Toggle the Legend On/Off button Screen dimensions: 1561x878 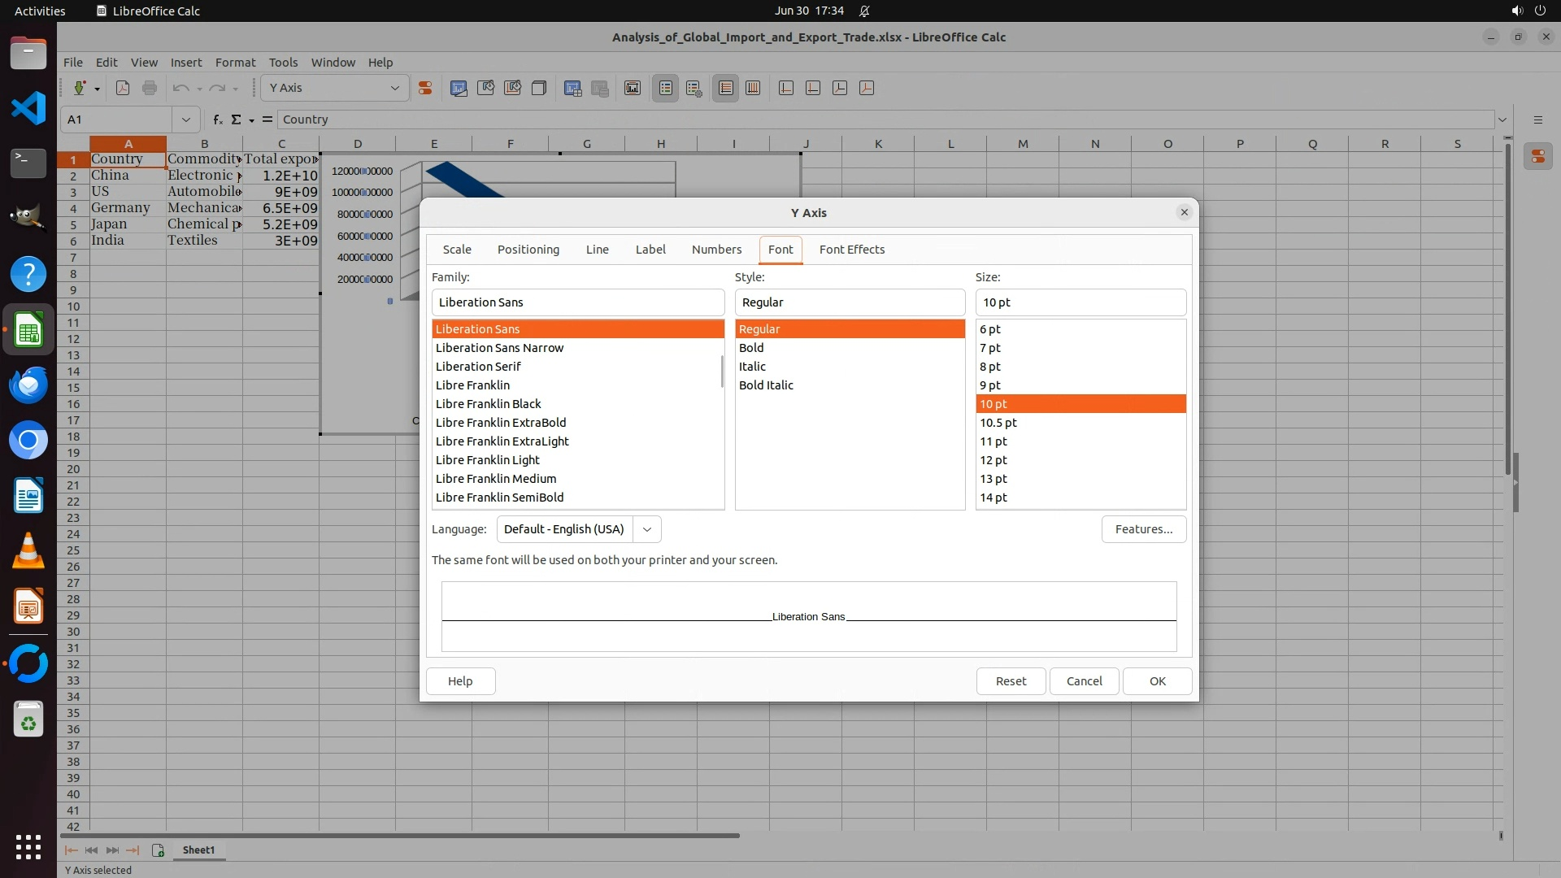coord(665,88)
